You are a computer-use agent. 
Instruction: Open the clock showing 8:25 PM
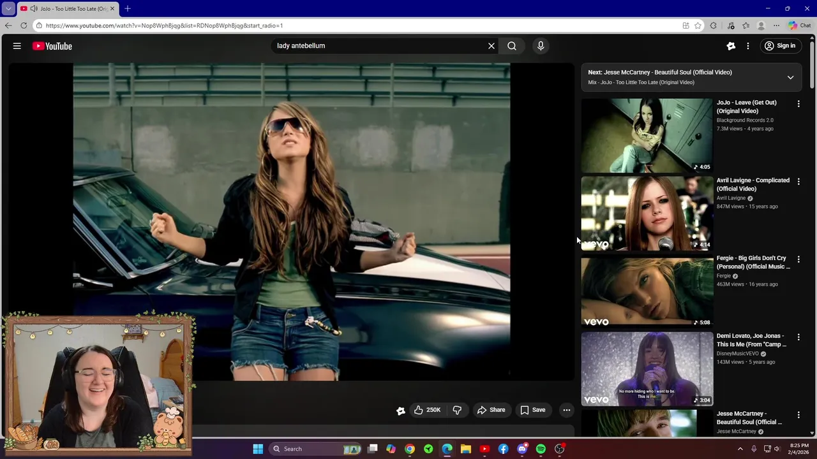(x=799, y=449)
